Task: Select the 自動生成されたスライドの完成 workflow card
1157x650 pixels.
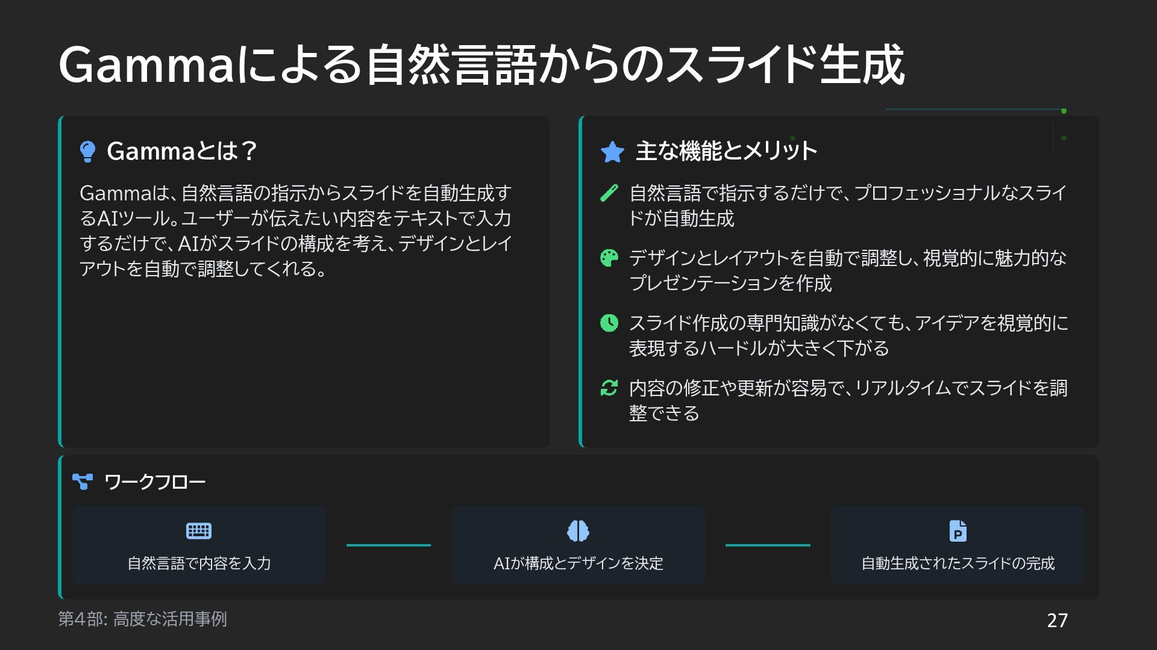Action: coord(958,545)
